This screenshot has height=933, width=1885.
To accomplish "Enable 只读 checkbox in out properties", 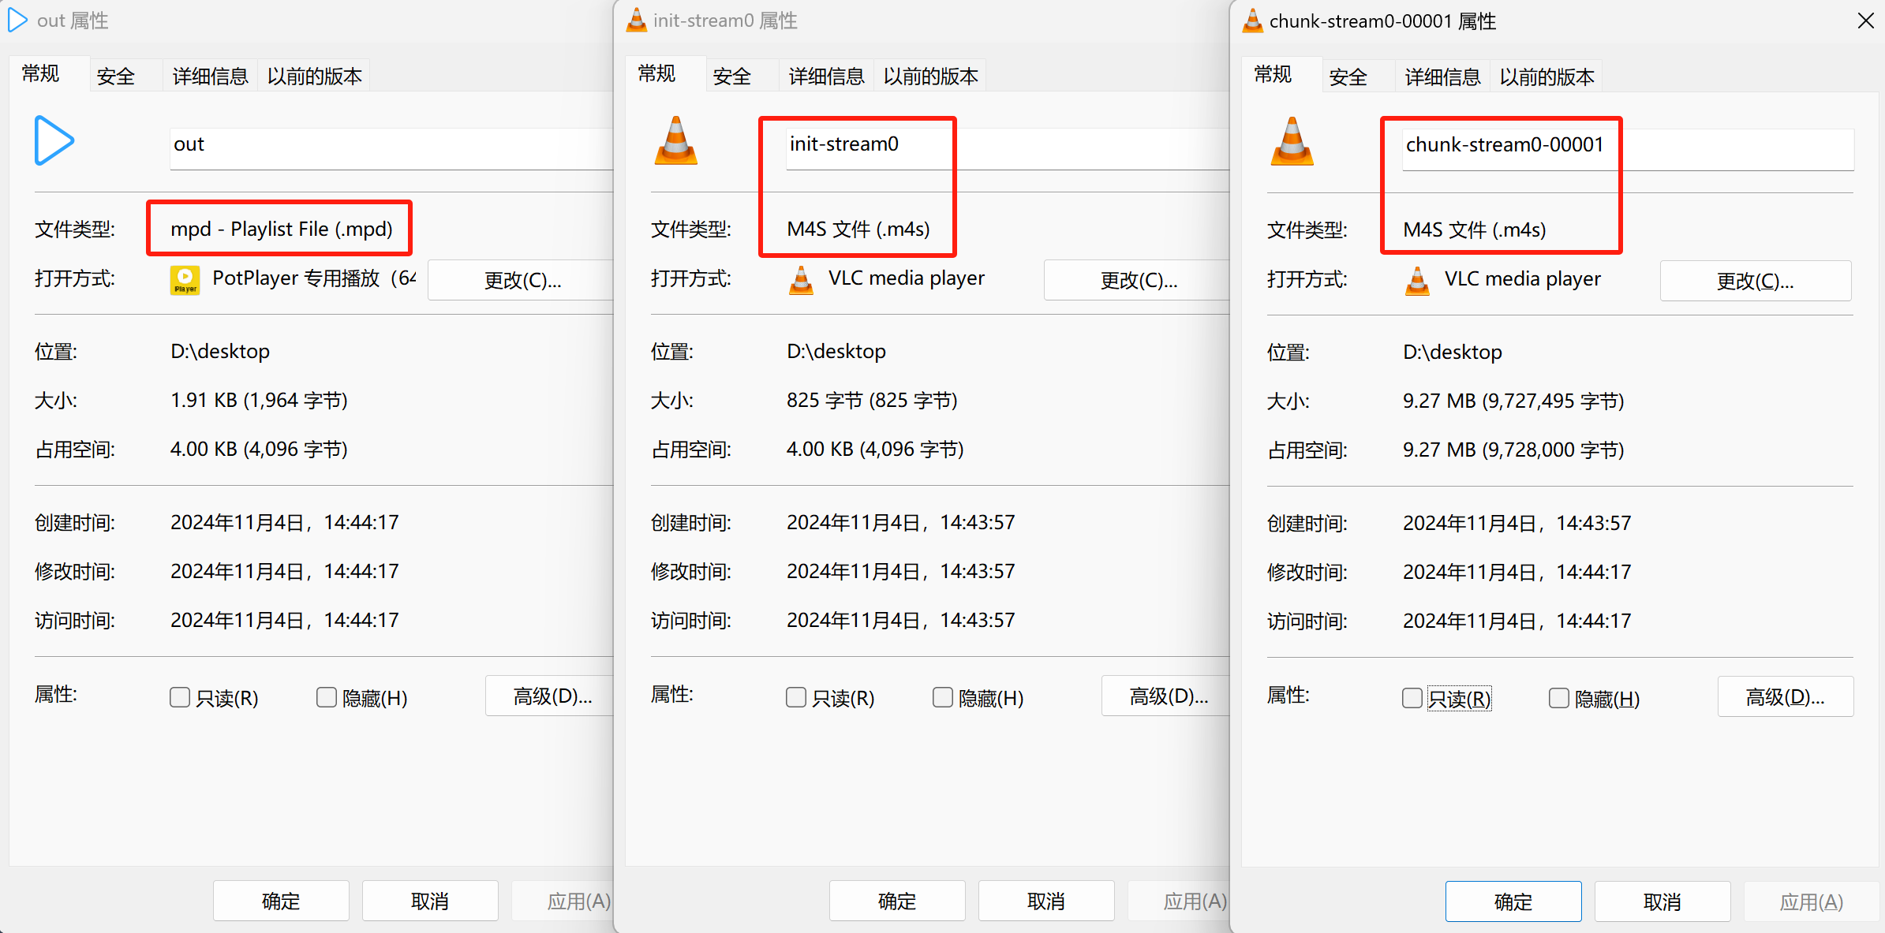I will click(x=180, y=697).
